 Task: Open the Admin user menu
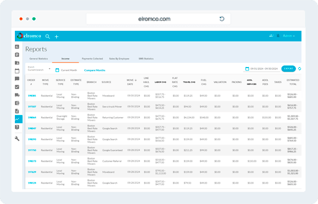289,36
